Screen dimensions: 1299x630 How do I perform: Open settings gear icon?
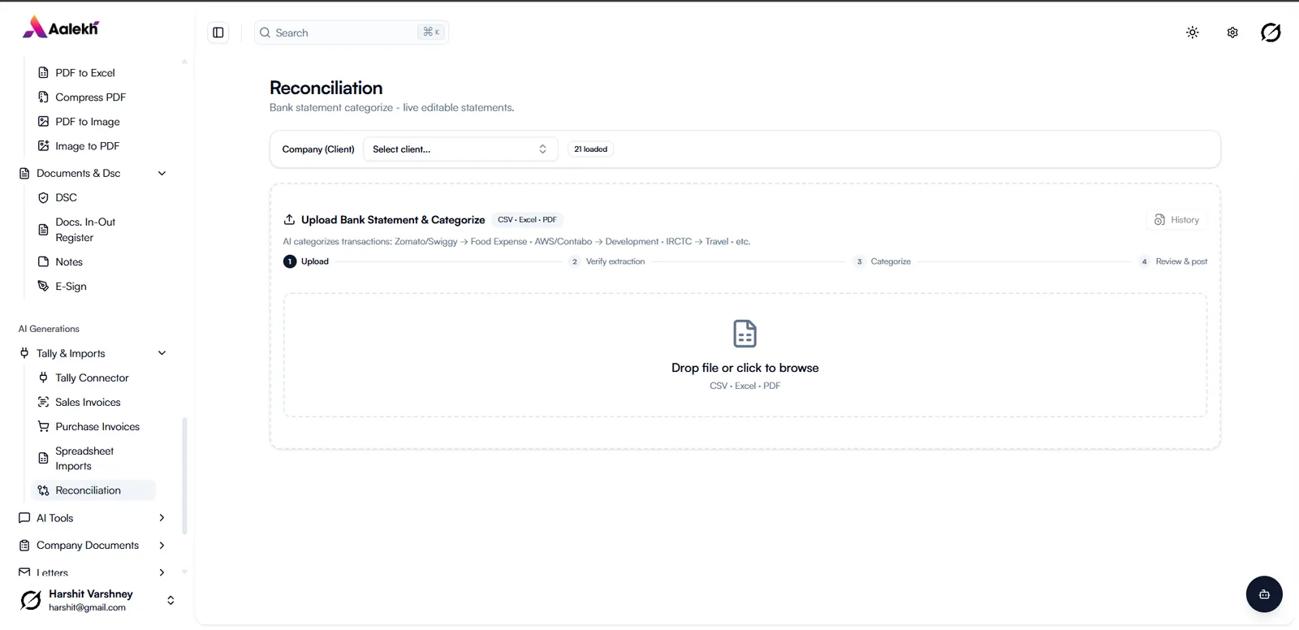[1232, 32]
